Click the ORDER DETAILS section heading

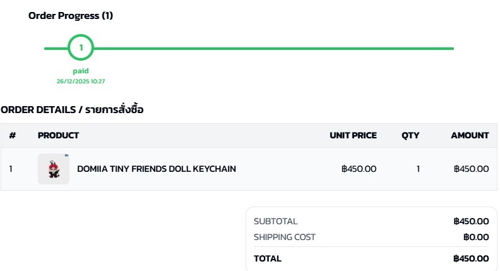tap(72, 110)
